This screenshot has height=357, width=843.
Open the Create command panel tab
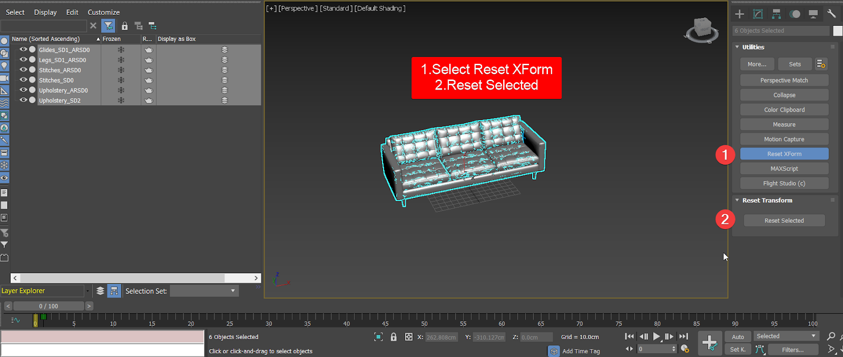[x=740, y=14]
